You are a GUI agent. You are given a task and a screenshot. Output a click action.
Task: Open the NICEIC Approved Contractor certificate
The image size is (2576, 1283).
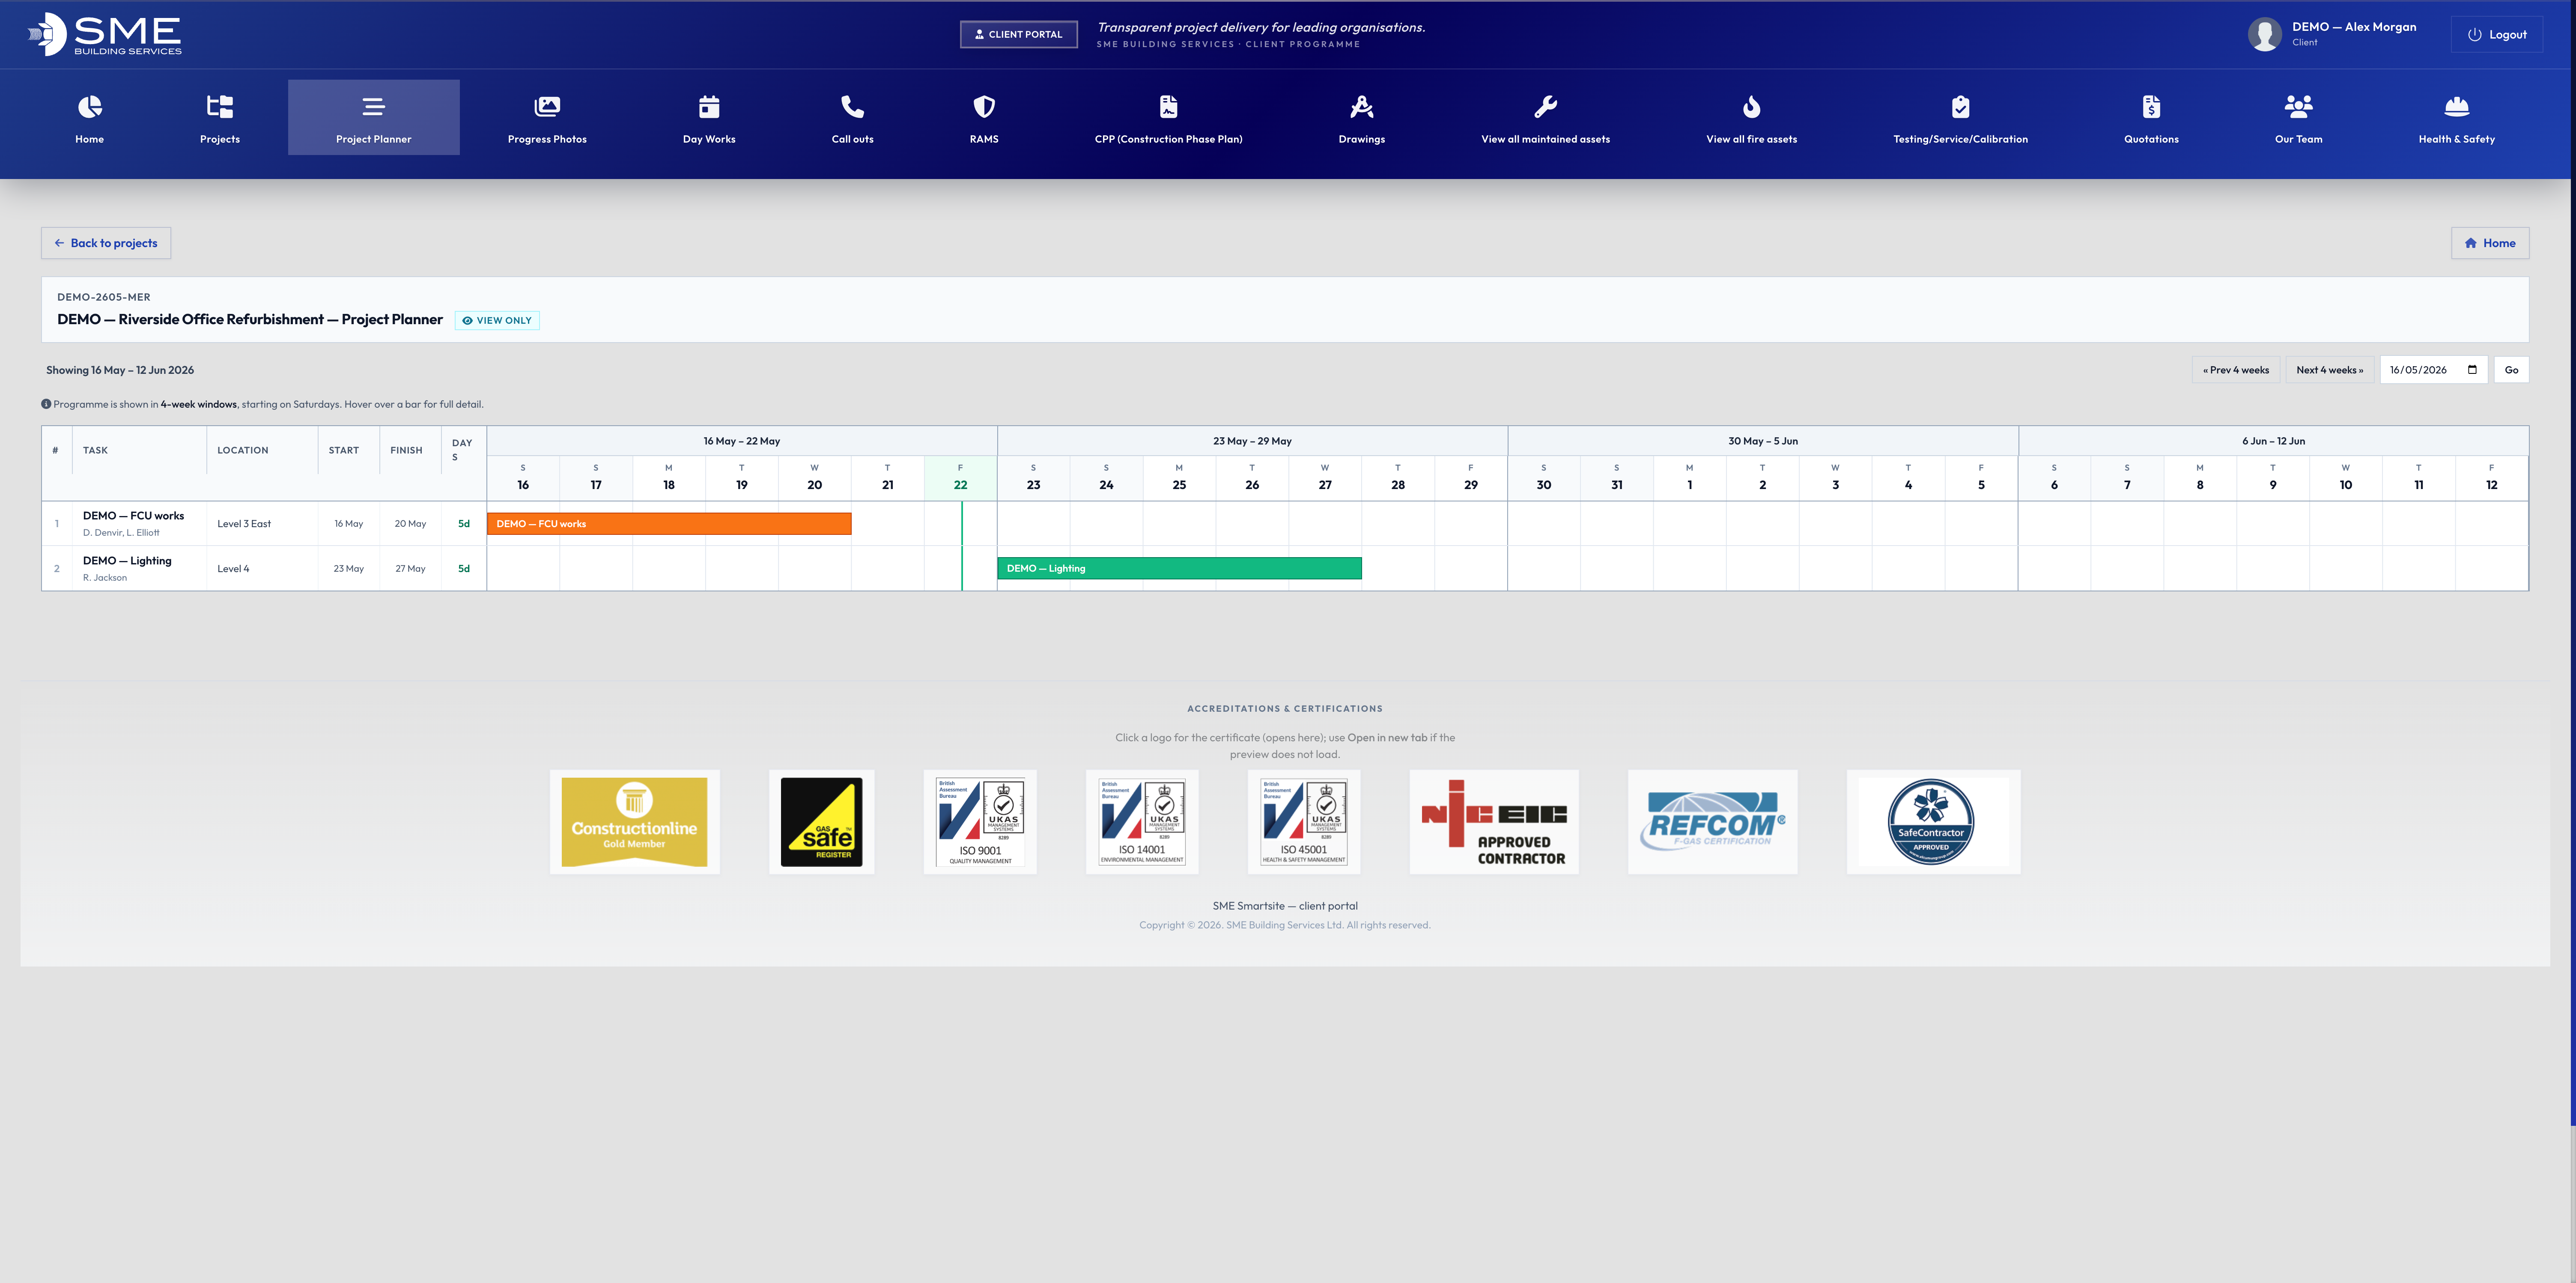[1494, 822]
